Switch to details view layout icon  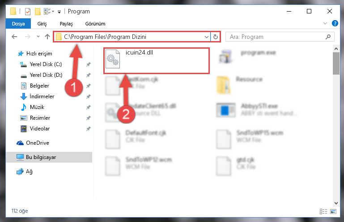click(323, 211)
